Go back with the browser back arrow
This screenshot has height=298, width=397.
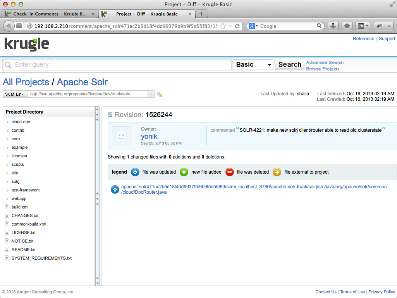tap(9, 26)
